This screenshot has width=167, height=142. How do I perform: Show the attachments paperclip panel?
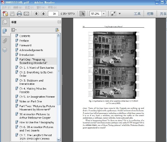click(x=5, y=40)
